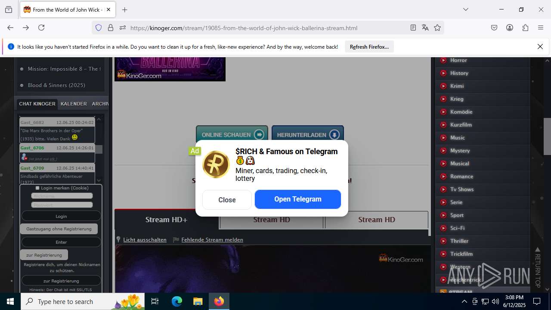Open site permissions icon in address bar
Image resolution: width=551 pixels, height=310 pixels.
[x=123, y=28]
